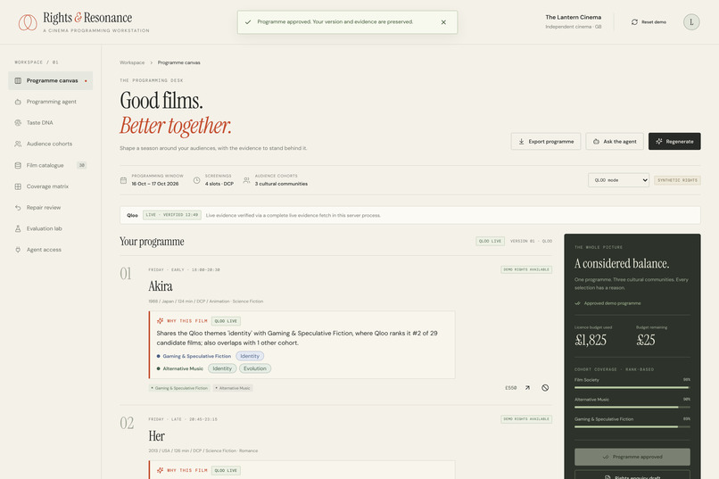The width and height of the screenshot is (719, 479).
Task: Click the Why this film sparkle icon for Akira
Action: 160,321
